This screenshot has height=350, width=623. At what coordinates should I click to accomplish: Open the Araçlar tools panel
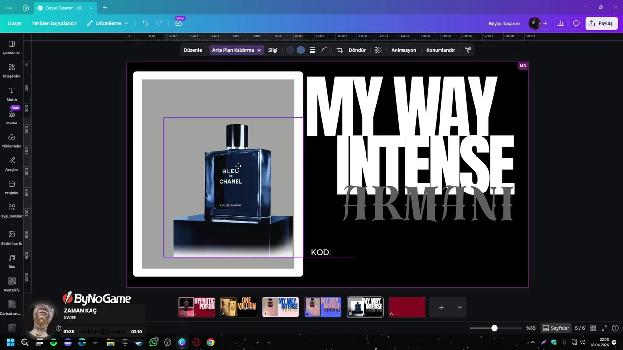click(x=12, y=164)
